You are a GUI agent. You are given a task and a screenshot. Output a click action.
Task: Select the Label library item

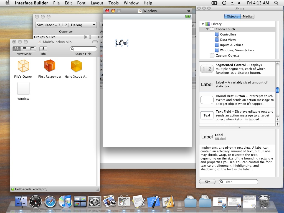click(x=237, y=84)
